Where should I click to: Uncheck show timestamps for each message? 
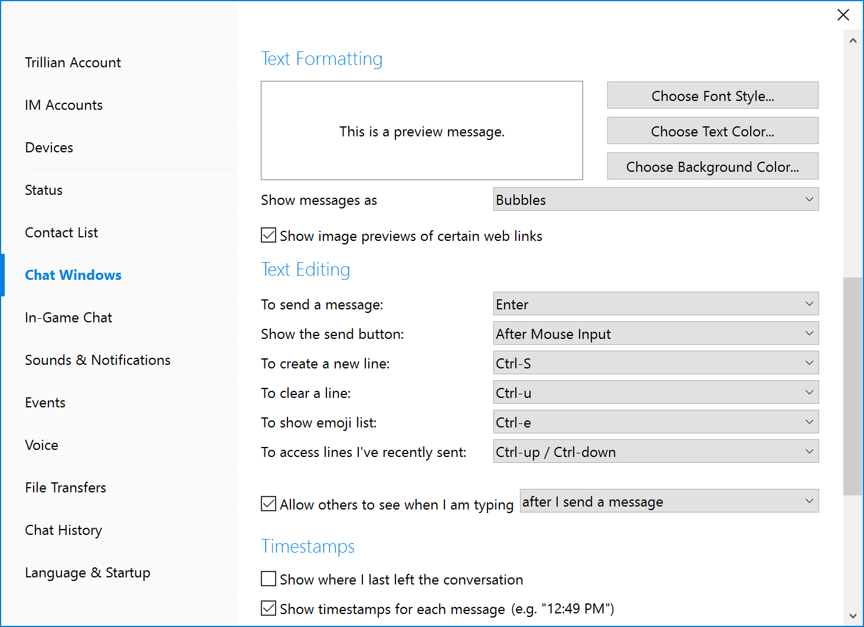pyautogui.click(x=269, y=608)
